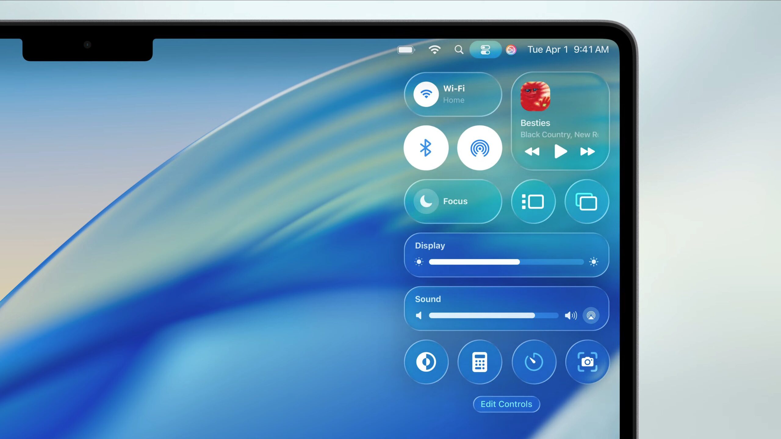Click the low-volume speaker icon
This screenshot has height=439, width=781.
(x=419, y=315)
